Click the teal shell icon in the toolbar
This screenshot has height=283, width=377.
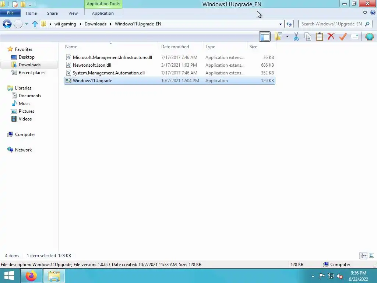point(370,36)
